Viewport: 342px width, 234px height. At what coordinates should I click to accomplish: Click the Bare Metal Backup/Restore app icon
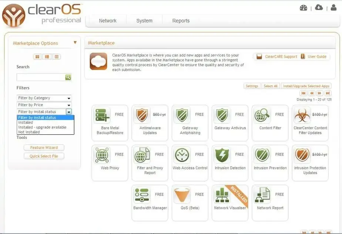pyautogui.click(x=101, y=115)
